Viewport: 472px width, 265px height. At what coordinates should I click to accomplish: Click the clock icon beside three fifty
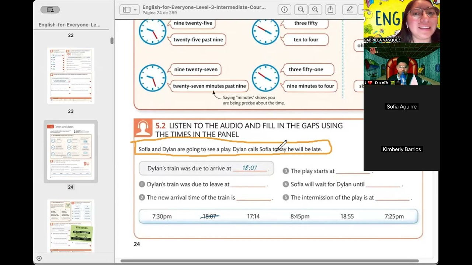pyautogui.click(x=265, y=31)
